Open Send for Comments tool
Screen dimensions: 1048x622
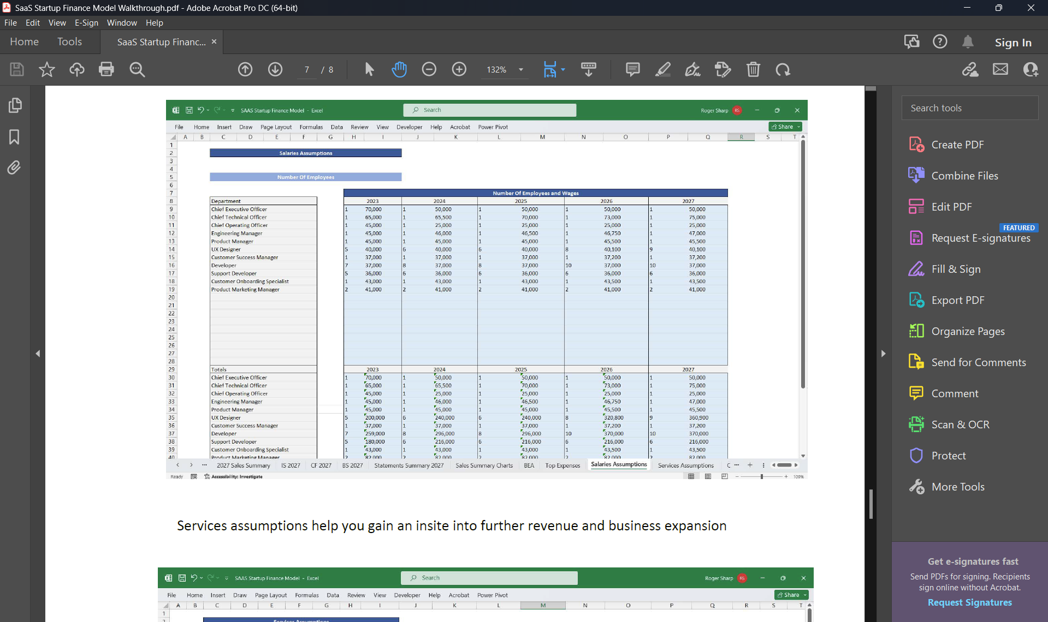pos(967,362)
